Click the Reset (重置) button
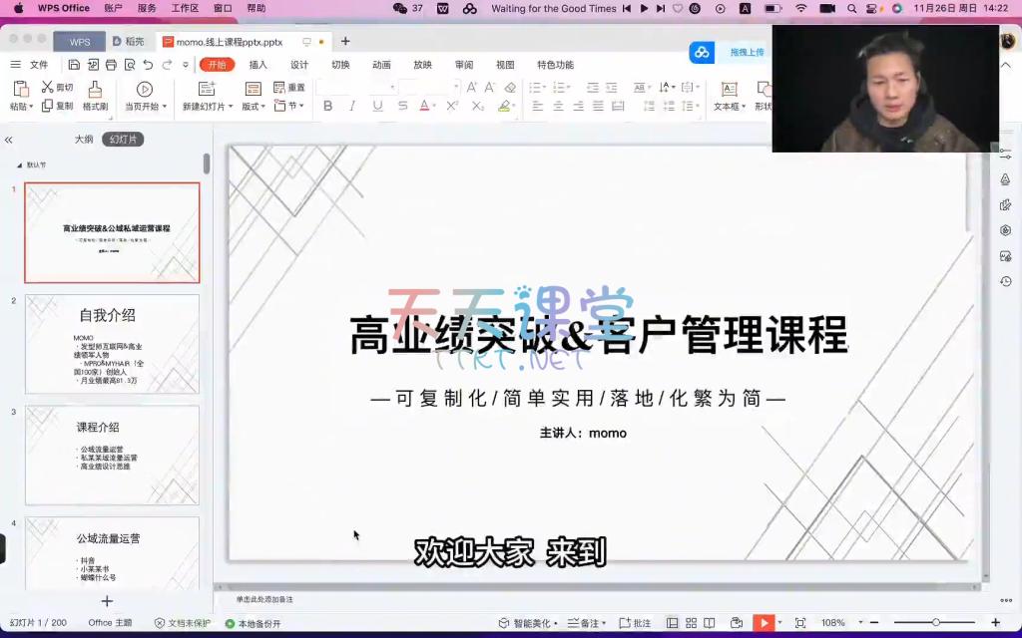 (x=289, y=88)
